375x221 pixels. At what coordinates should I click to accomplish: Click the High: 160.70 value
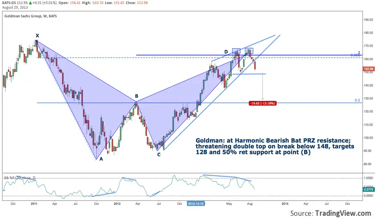92,3
